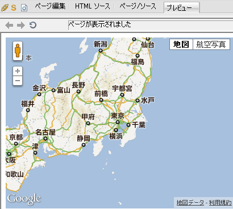Click the 新潟 city label
This screenshot has height=209, width=233.
(101, 44)
